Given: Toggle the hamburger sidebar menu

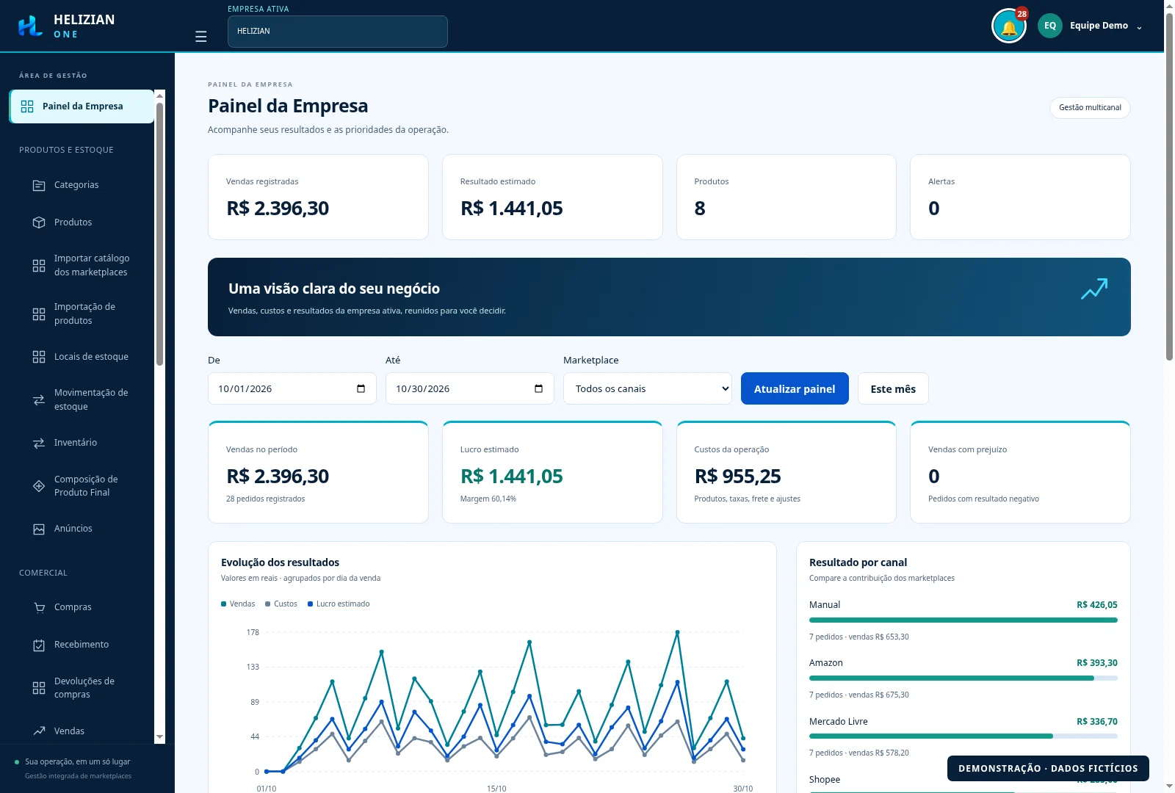Looking at the screenshot, I should coord(200,37).
